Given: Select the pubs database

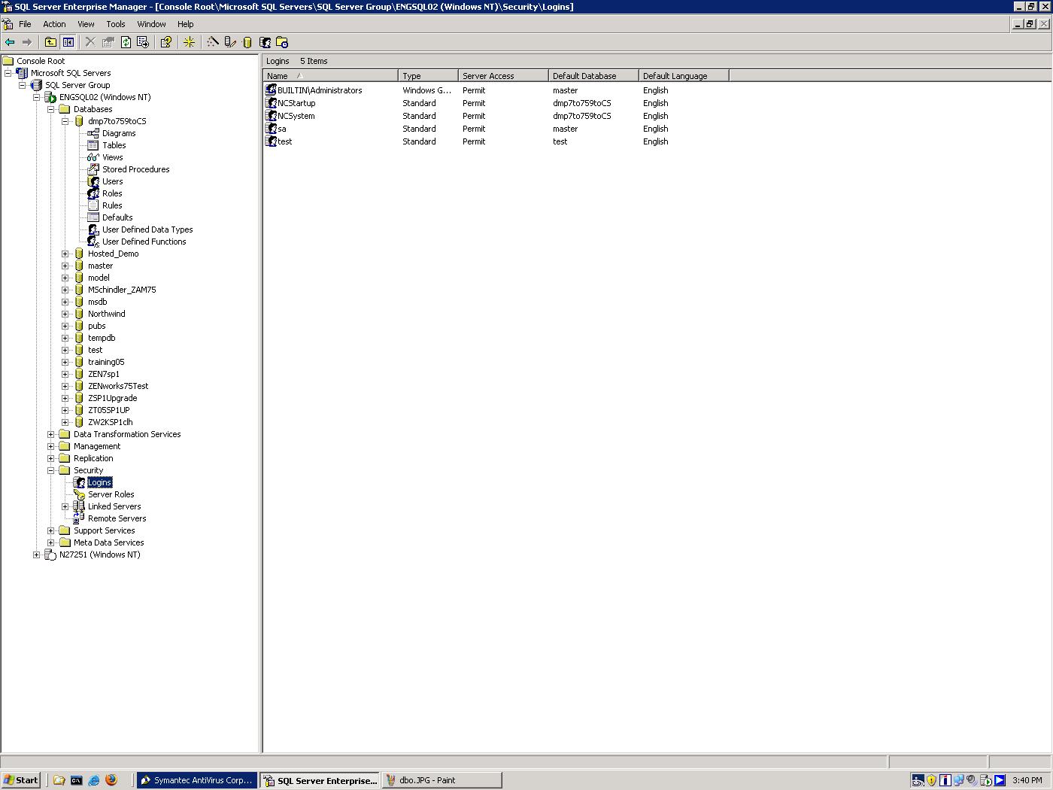Looking at the screenshot, I should (x=96, y=326).
